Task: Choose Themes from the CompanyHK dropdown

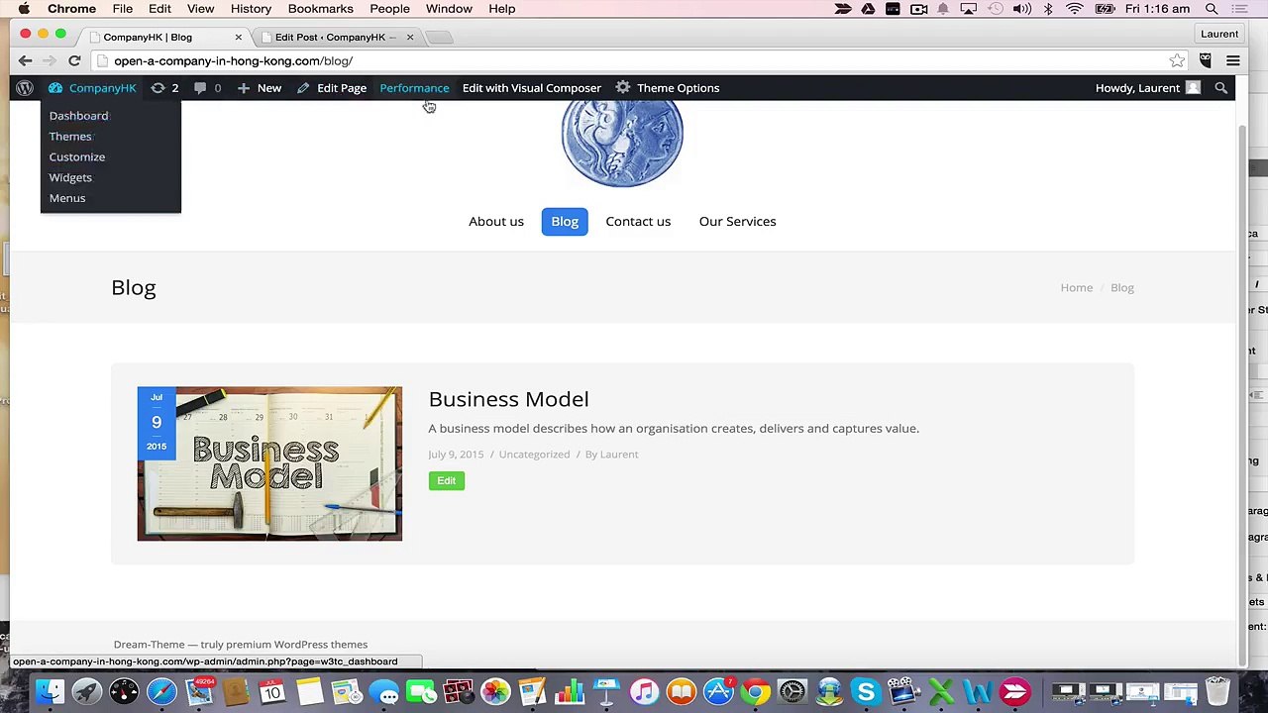Action: (x=70, y=137)
